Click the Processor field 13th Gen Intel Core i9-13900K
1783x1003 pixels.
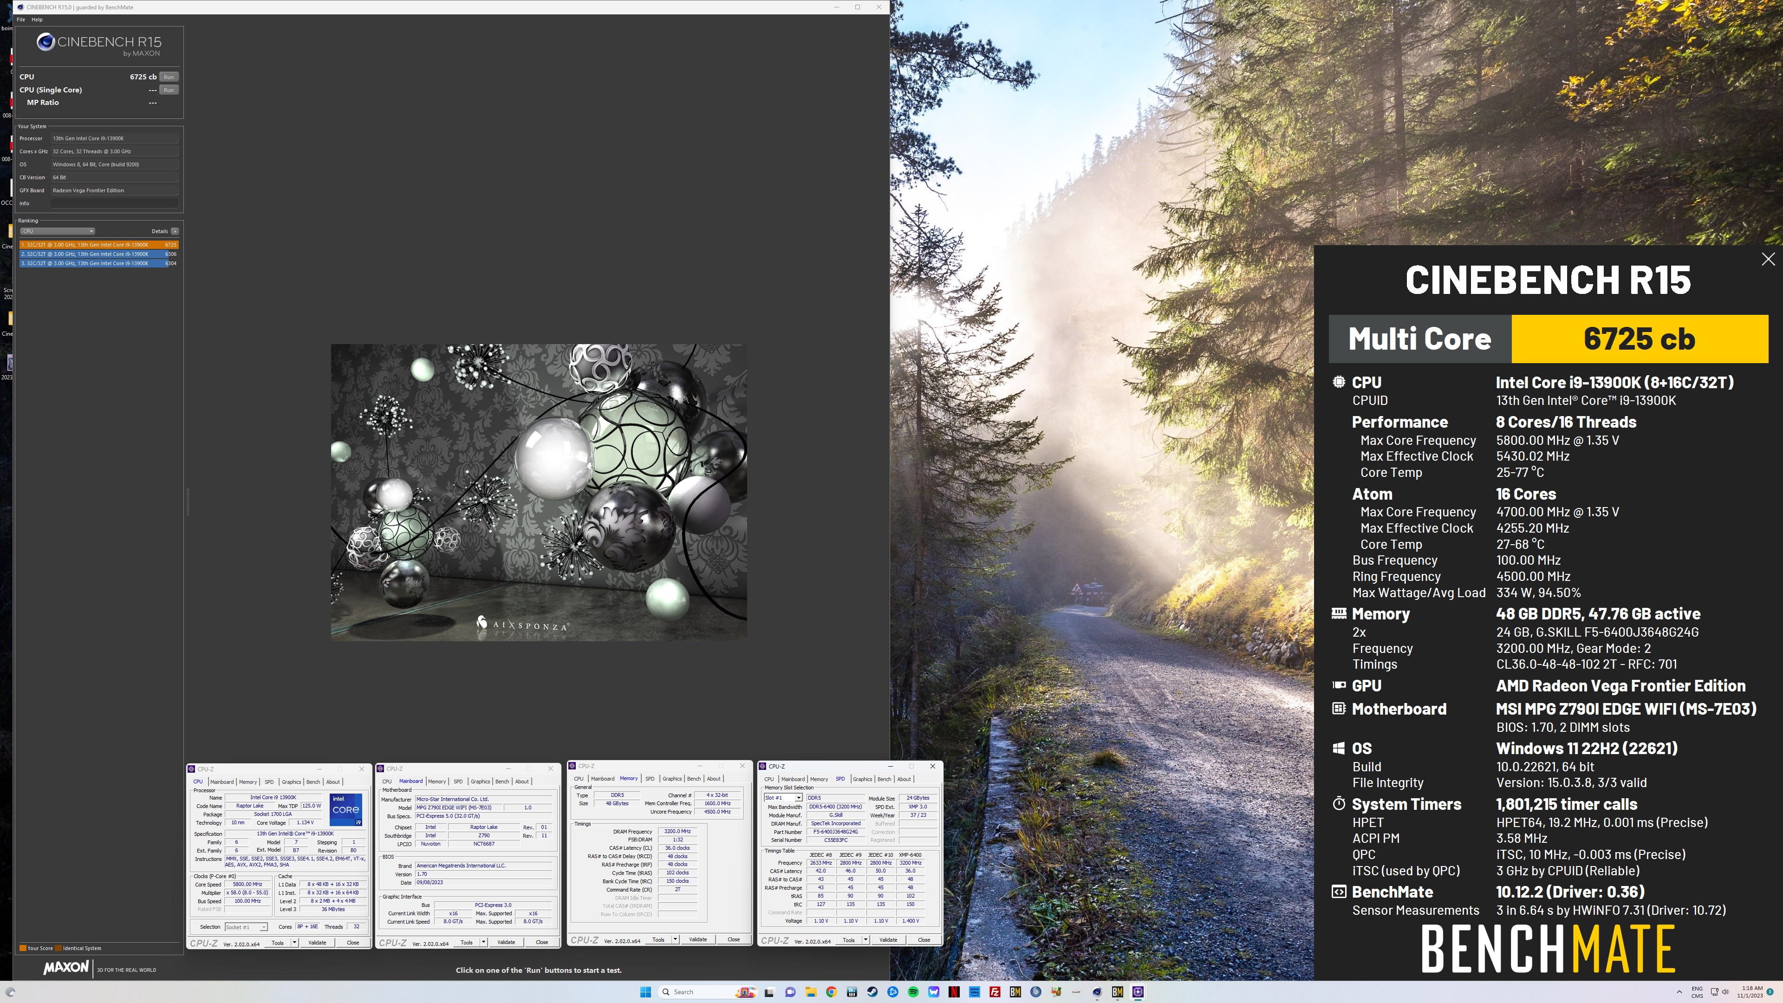click(x=114, y=138)
